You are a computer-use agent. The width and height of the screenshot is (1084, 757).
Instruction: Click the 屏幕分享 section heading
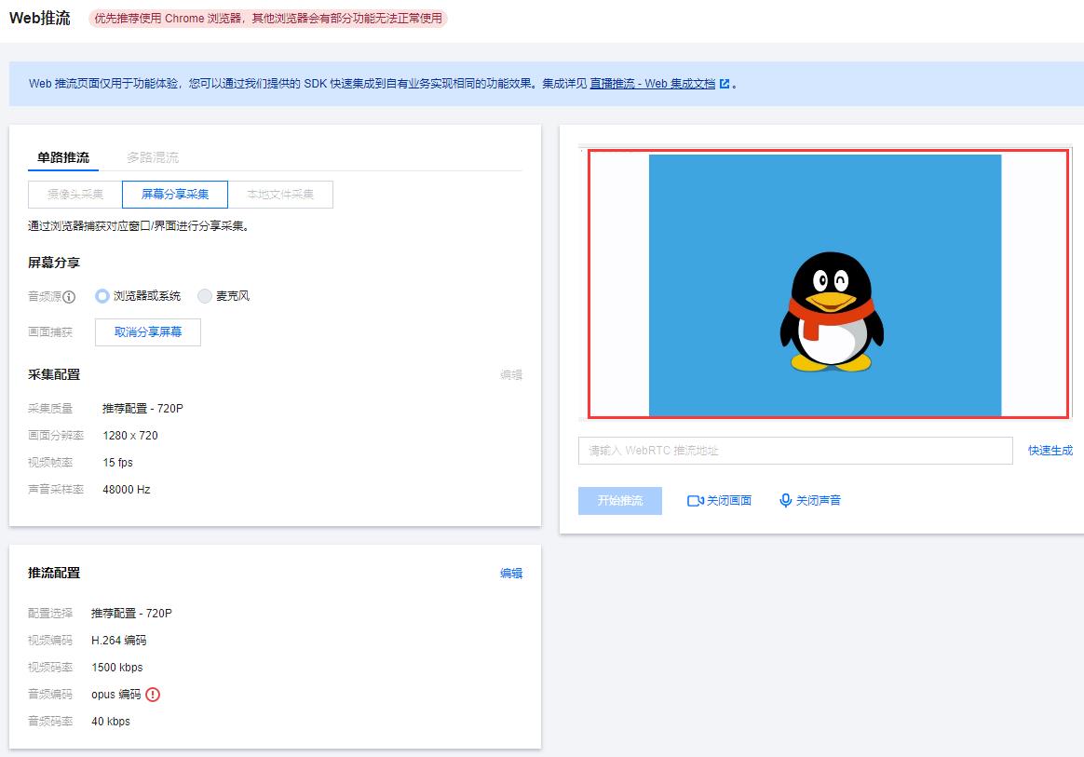54,263
